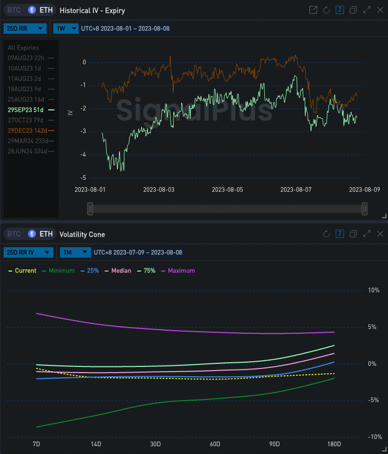388x454 pixels.
Task: Maximize the Volatility Cone chart
Action: [367, 234]
